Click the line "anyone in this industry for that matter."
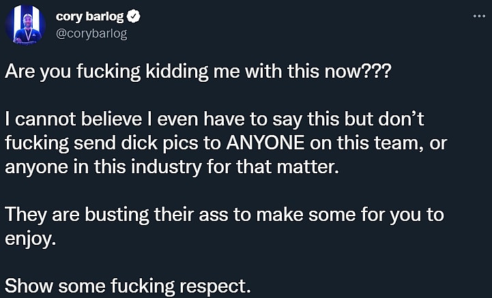Screen dimensions: 492x298 [x=171, y=167]
